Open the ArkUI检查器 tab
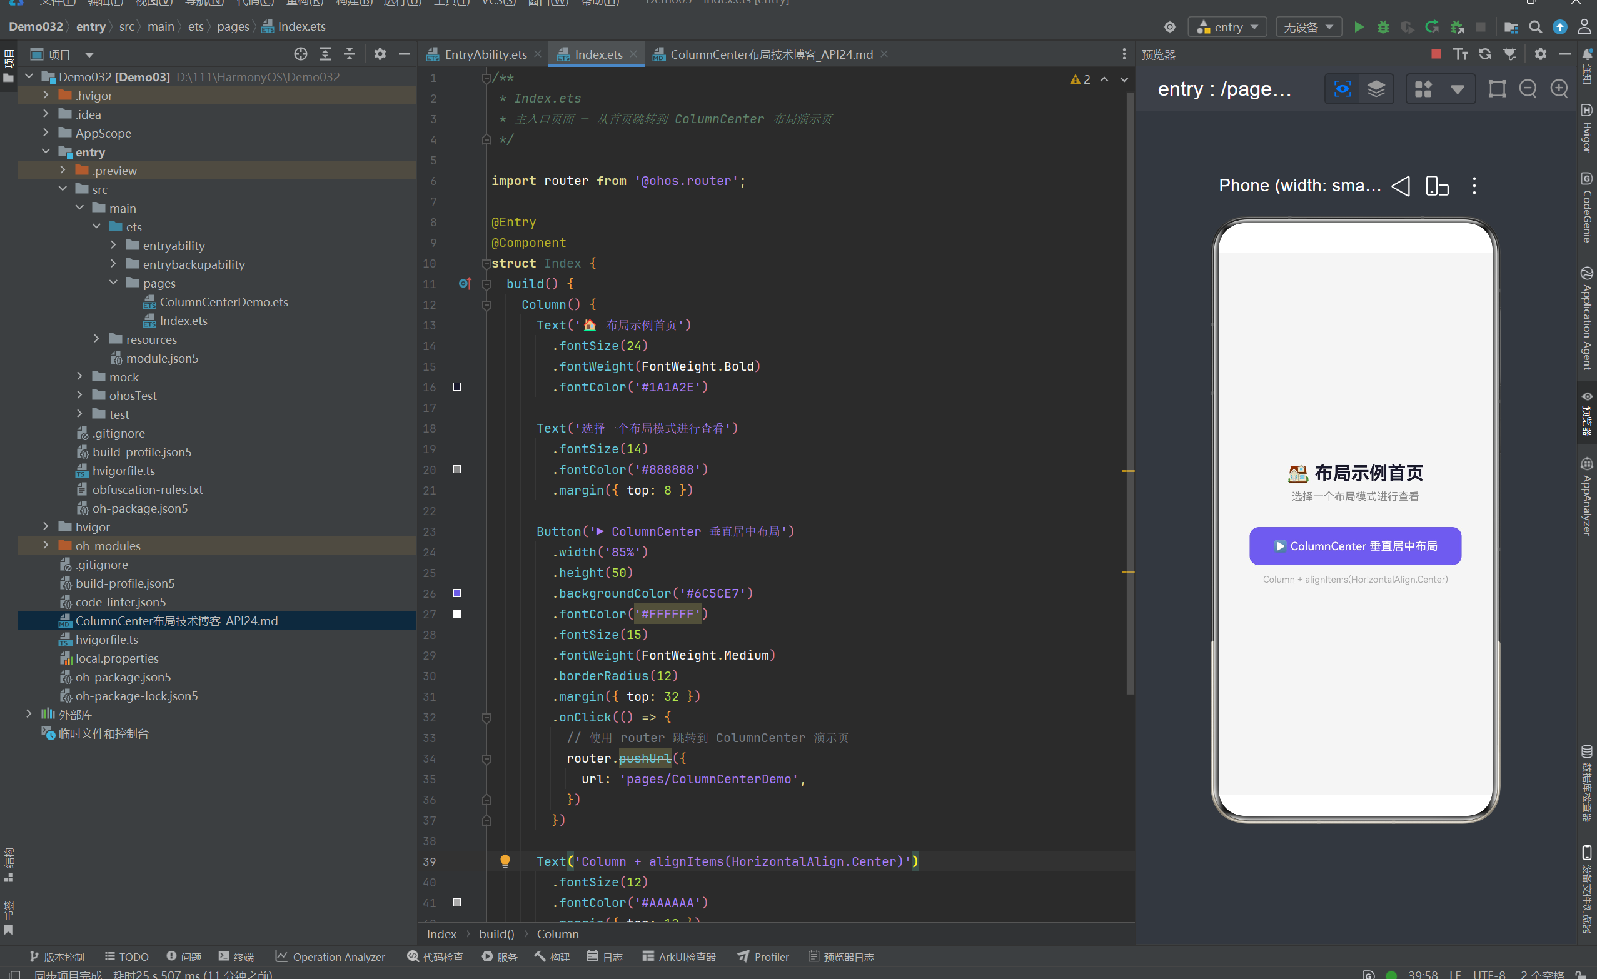The width and height of the screenshot is (1597, 979). pos(679,956)
